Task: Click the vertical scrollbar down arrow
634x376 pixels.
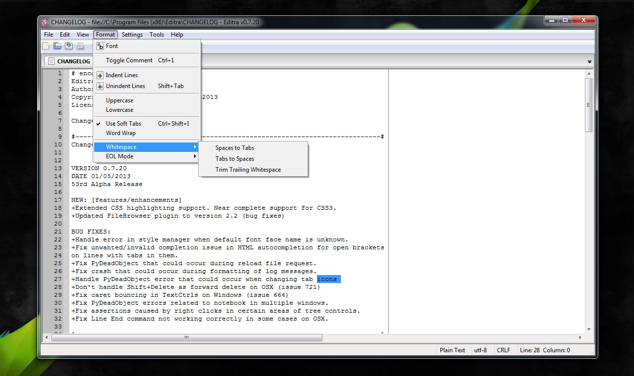Action: [x=589, y=329]
